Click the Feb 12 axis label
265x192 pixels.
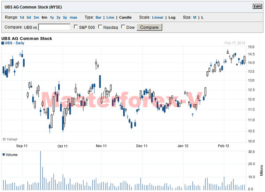[x=223, y=146]
